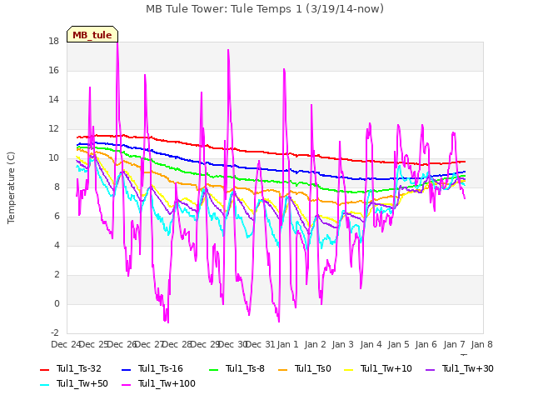Click the 10 y-axis tick label
Screen dimensions: 533x400
(x=54, y=158)
